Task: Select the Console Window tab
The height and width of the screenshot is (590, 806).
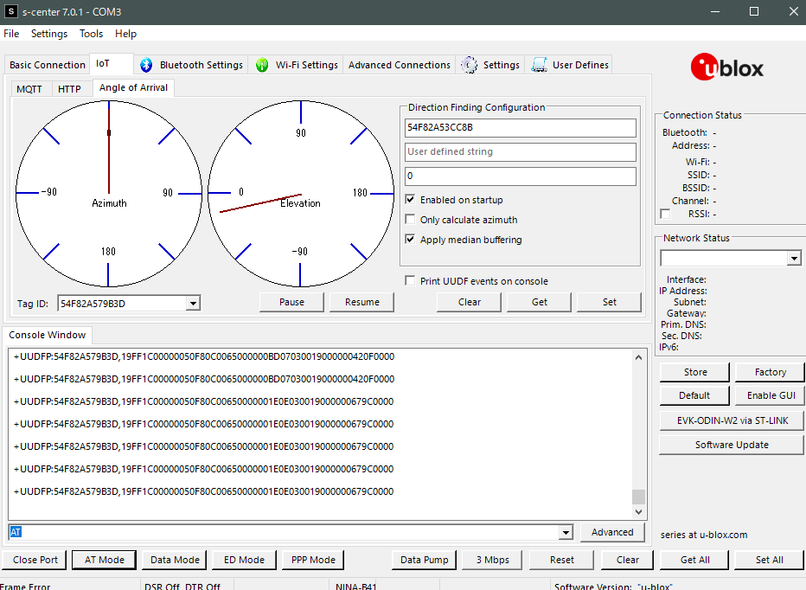Action: 48,335
